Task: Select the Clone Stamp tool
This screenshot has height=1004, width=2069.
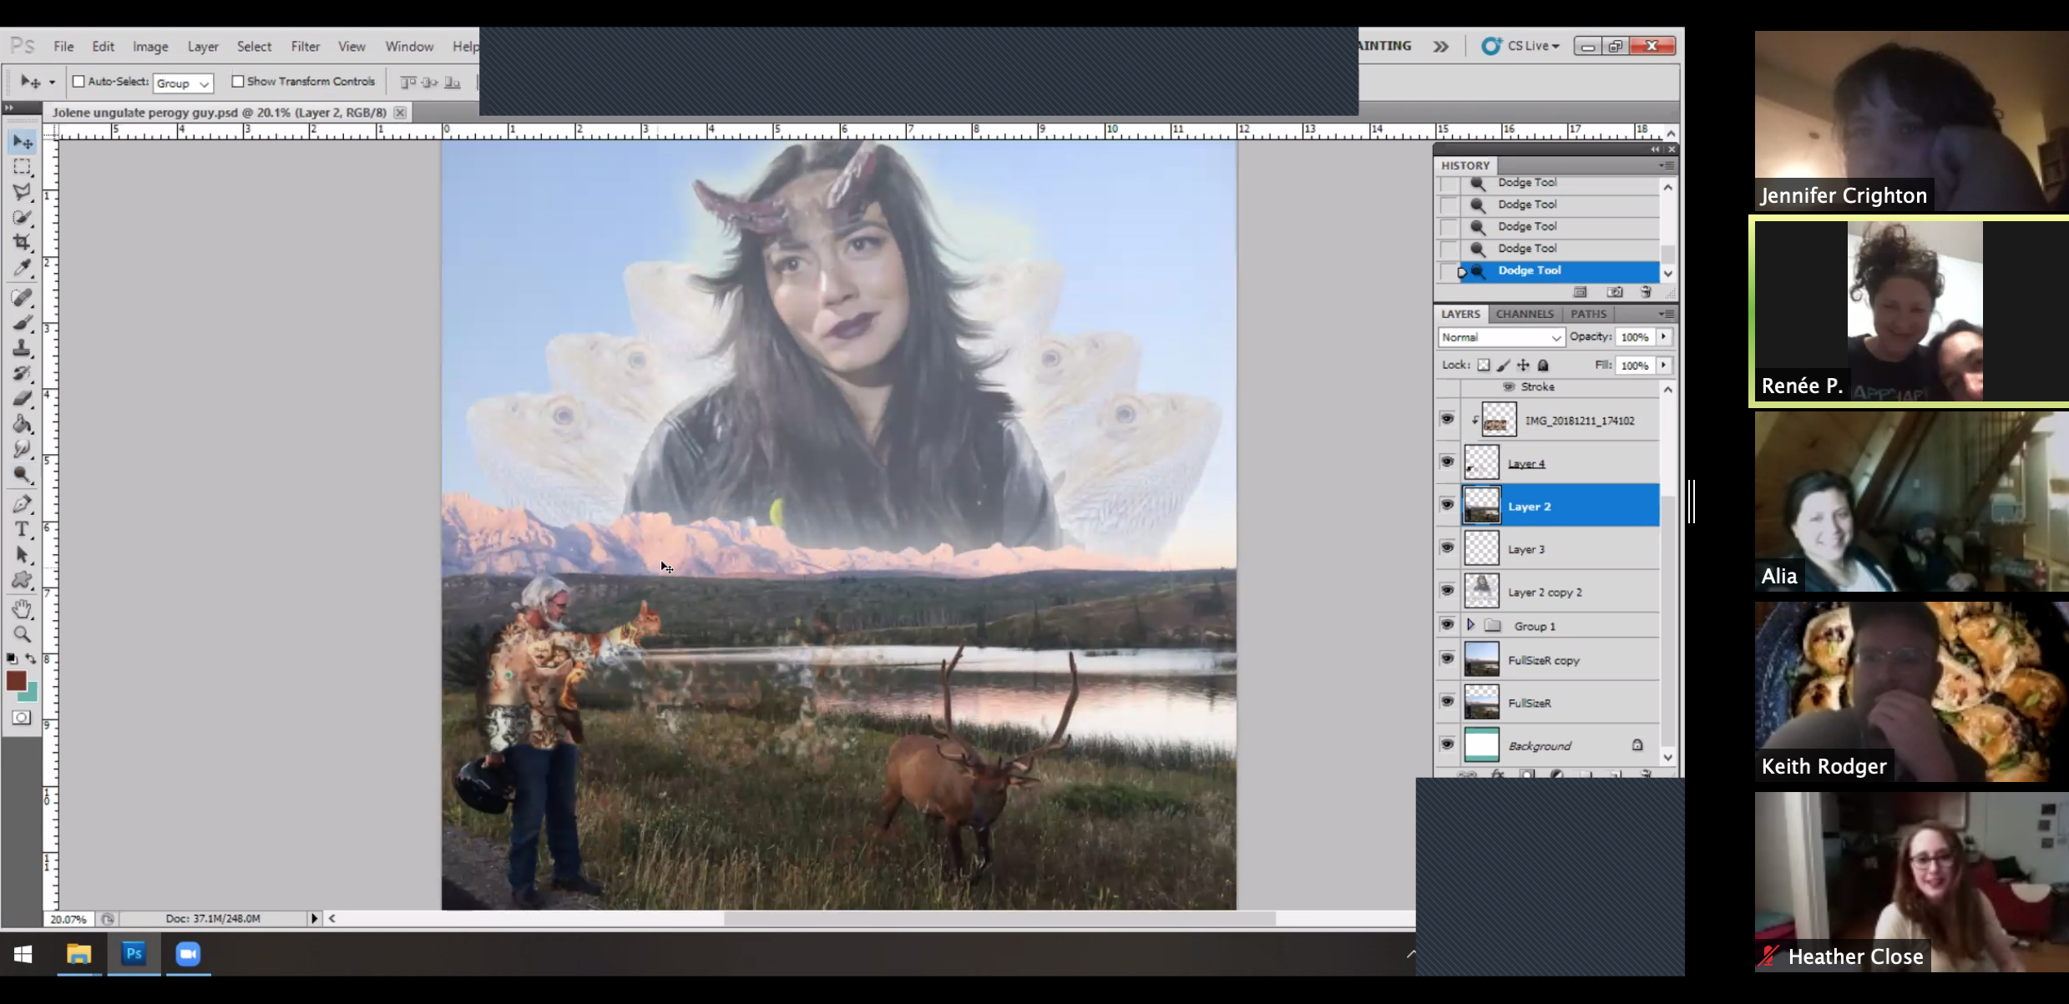Action: pyautogui.click(x=22, y=348)
